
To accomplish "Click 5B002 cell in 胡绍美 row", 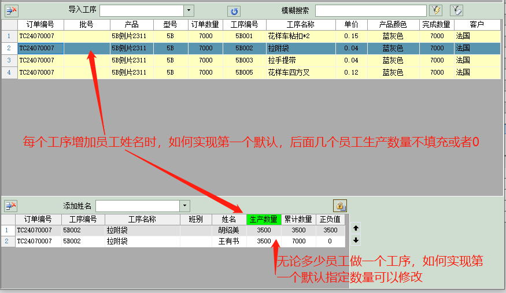I will tap(83, 230).
